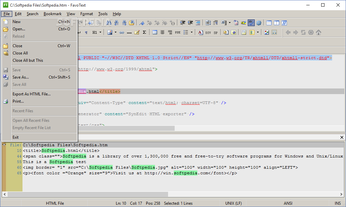Click the center align icon
This screenshot has height=207, width=346.
(162, 32)
